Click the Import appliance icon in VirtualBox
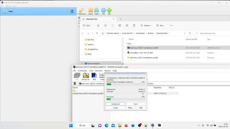Image resolution: width=230 pixels, height=129 pixels. click(91, 11)
